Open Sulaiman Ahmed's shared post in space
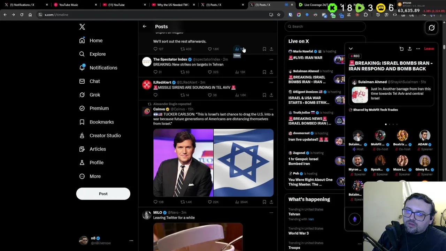 tap(391, 92)
